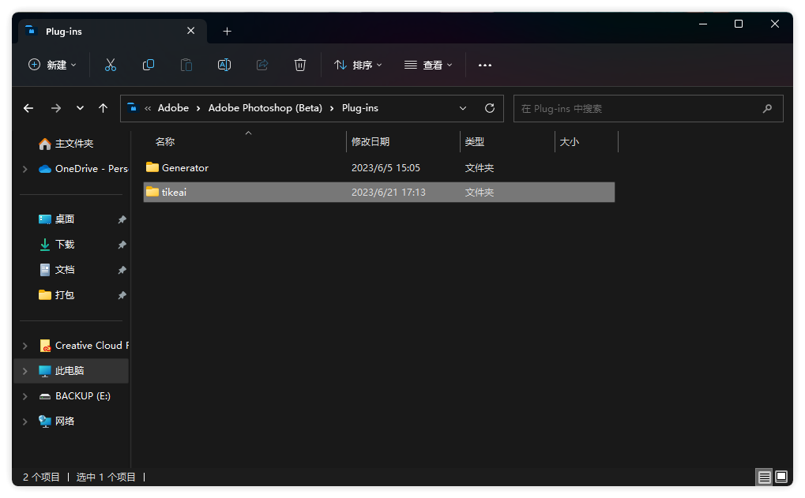Select 此电脑 (This PC) in sidebar
Viewport: 805px width, 498px height.
click(x=71, y=371)
